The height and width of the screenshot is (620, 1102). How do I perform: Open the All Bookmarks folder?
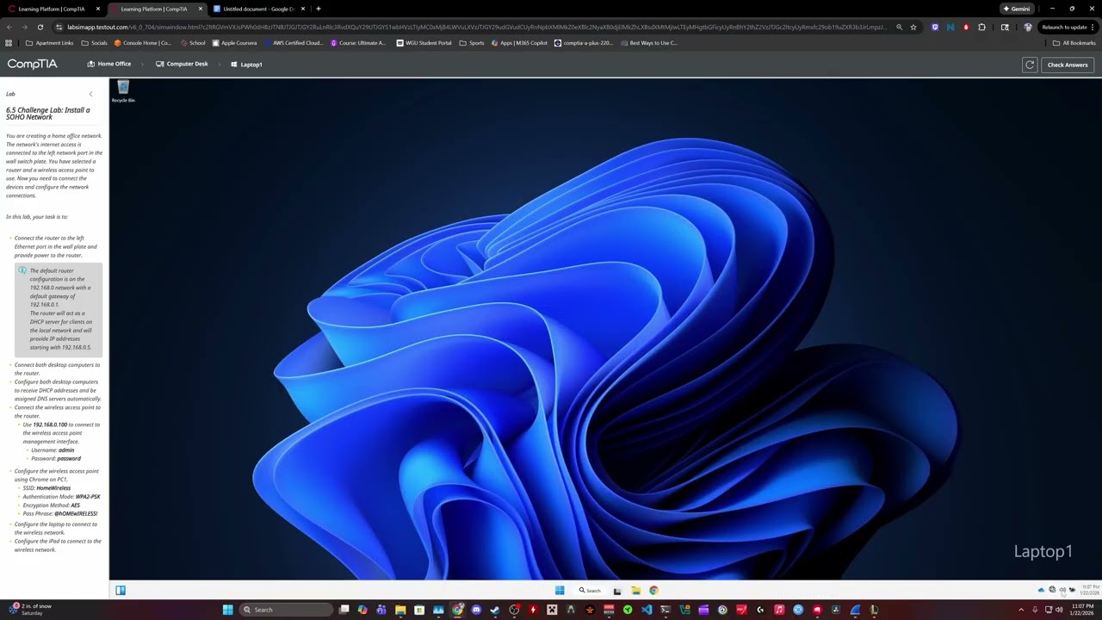1074,43
